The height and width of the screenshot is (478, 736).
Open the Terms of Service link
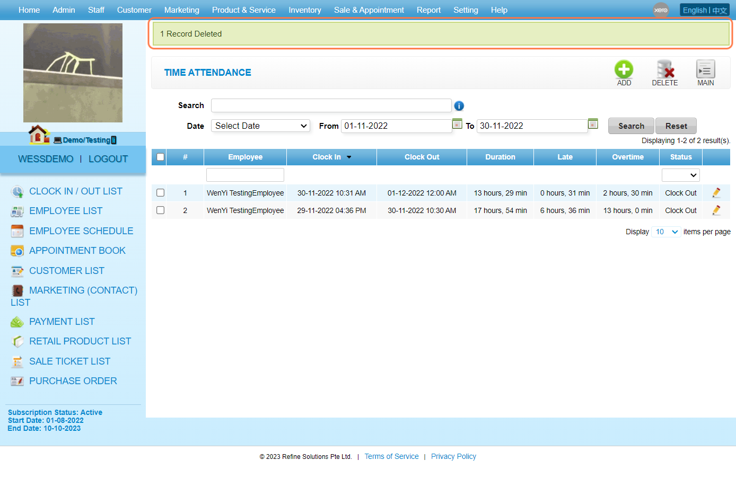391,456
